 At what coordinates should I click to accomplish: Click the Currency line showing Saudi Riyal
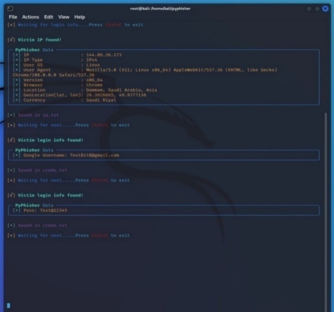tap(65, 100)
